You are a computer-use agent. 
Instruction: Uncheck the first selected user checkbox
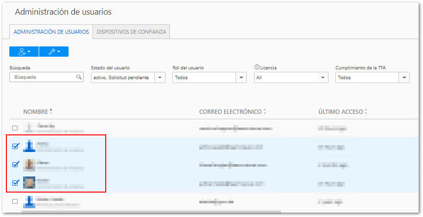pos(16,146)
